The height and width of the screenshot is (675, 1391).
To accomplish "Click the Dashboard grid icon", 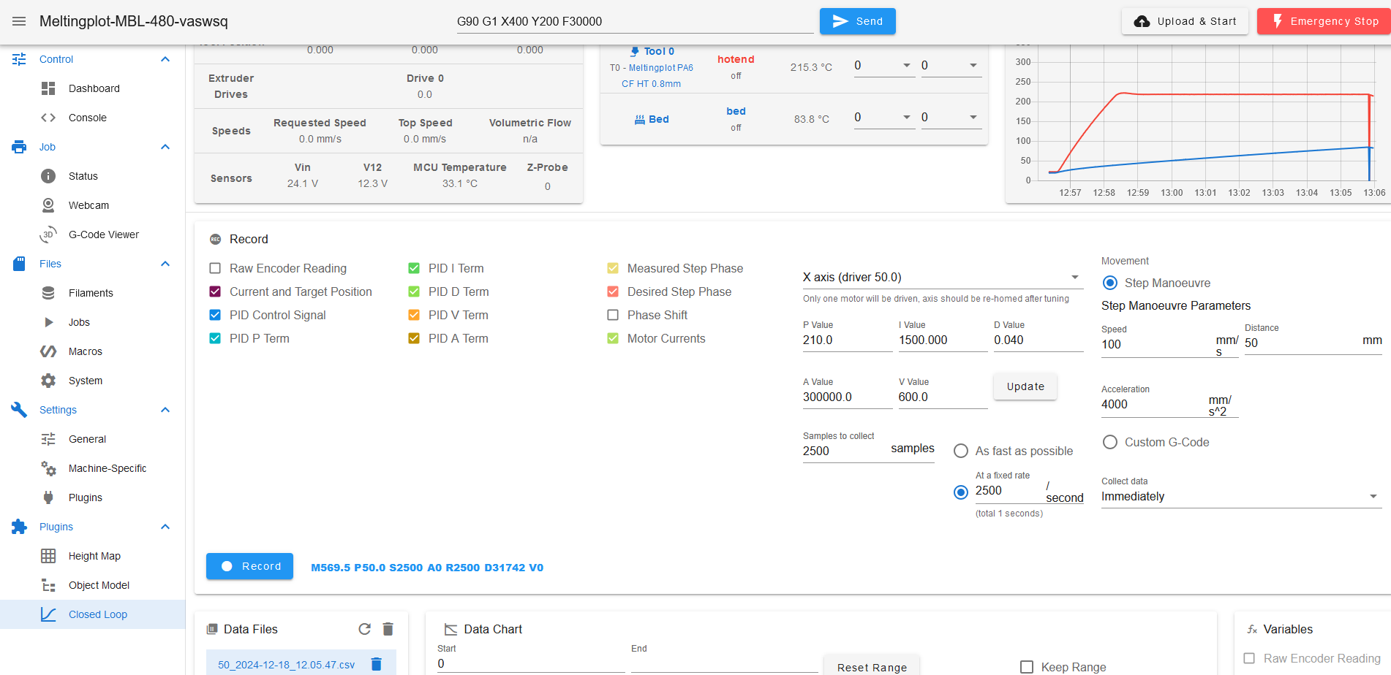I will (48, 88).
